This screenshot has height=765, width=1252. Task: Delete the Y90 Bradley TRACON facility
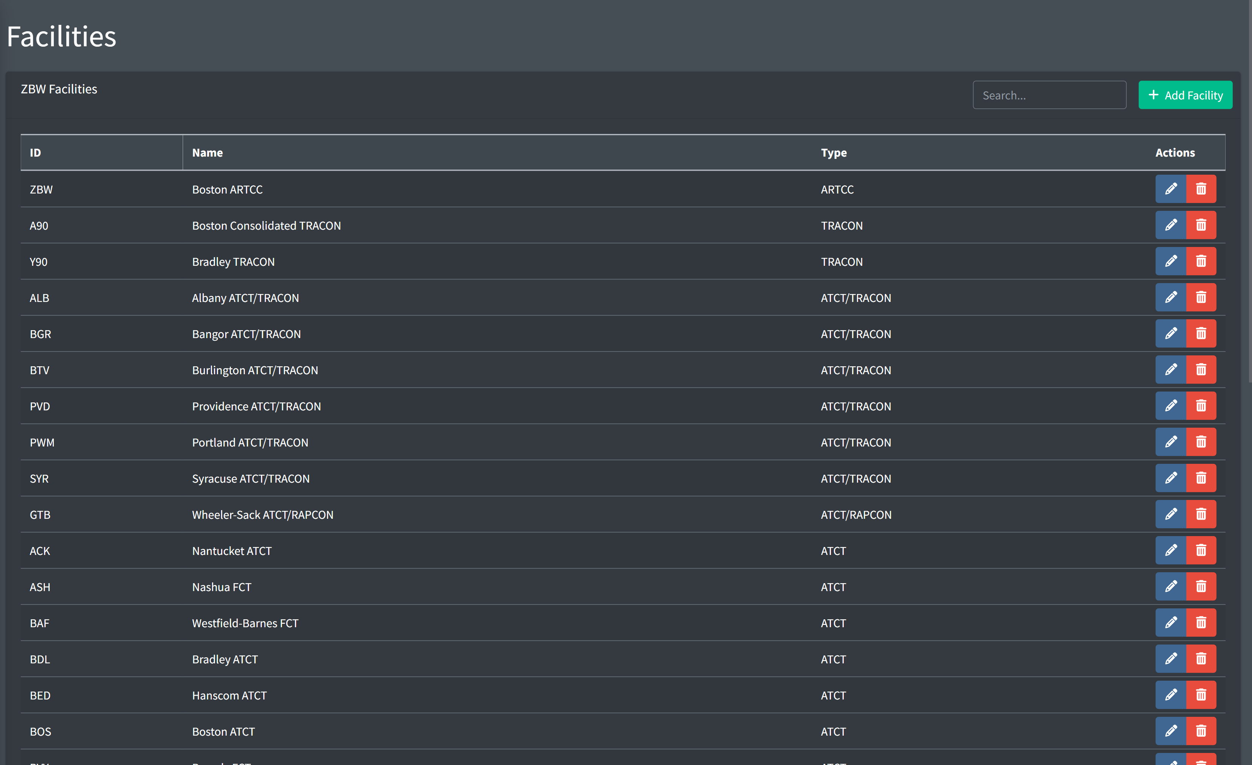1201,261
